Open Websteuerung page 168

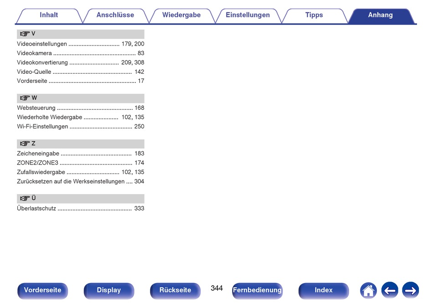(139, 108)
